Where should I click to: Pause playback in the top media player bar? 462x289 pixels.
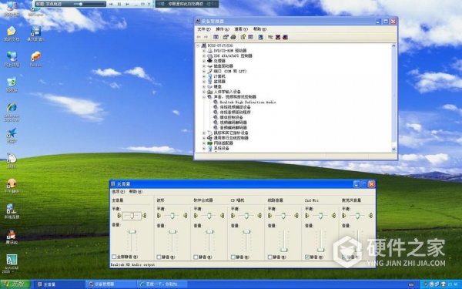tap(119, 4)
